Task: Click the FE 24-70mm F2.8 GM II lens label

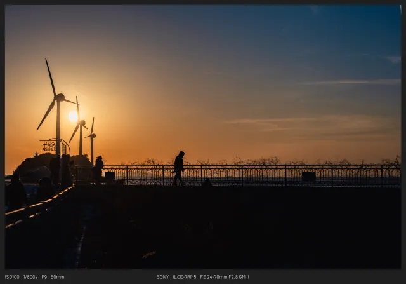Action: 225,277
